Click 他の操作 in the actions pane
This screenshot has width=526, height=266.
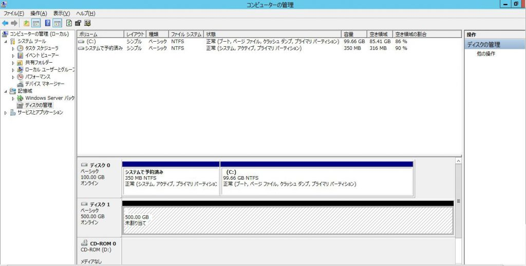tap(486, 53)
